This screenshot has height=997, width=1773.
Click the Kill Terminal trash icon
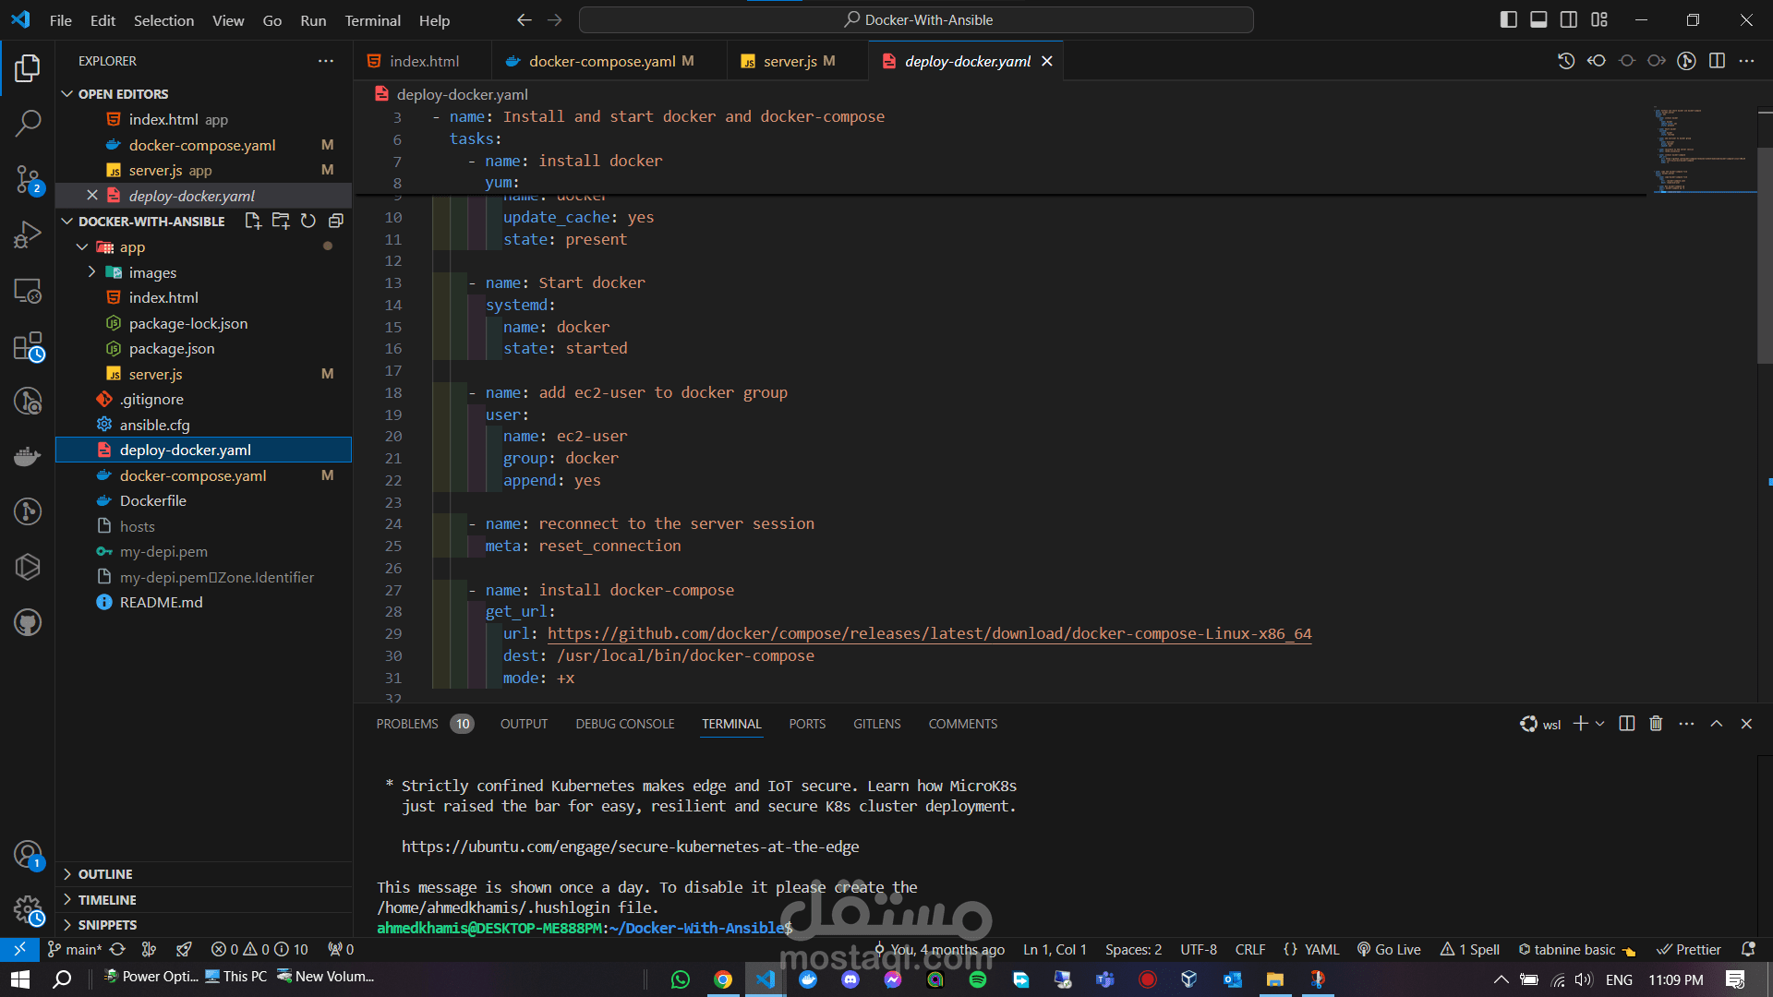(1656, 724)
